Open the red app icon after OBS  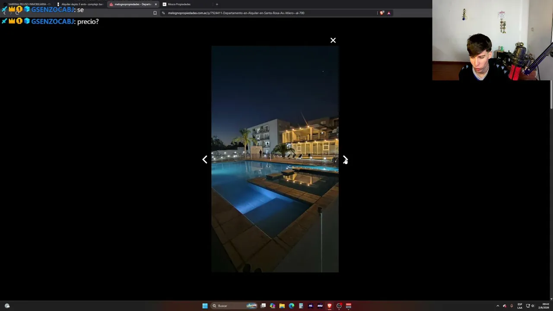pyautogui.click(x=348, y=306)
